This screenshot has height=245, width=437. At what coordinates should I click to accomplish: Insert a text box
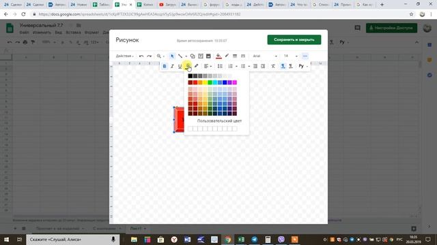pos(200,56)
